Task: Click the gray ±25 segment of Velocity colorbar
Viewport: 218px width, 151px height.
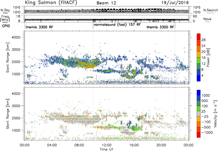Action: [199, 114]
